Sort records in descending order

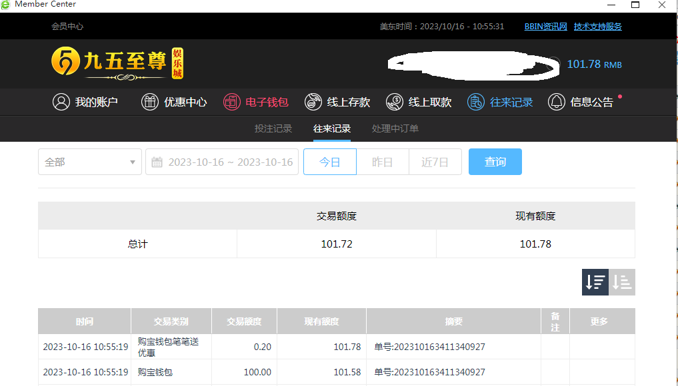[595, 282]
